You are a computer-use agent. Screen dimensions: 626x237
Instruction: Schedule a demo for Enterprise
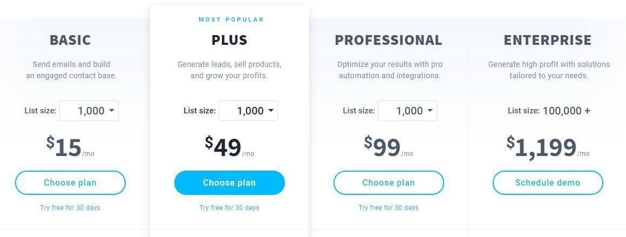pos(548,182)
